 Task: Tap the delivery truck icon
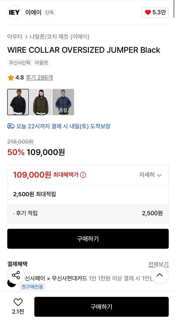(x=11, y=126)
